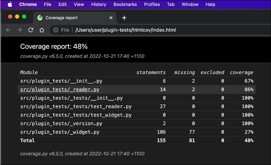Viewport: 271px width, 165px height.
Task: Open the History menu
Action: (99, 5)
